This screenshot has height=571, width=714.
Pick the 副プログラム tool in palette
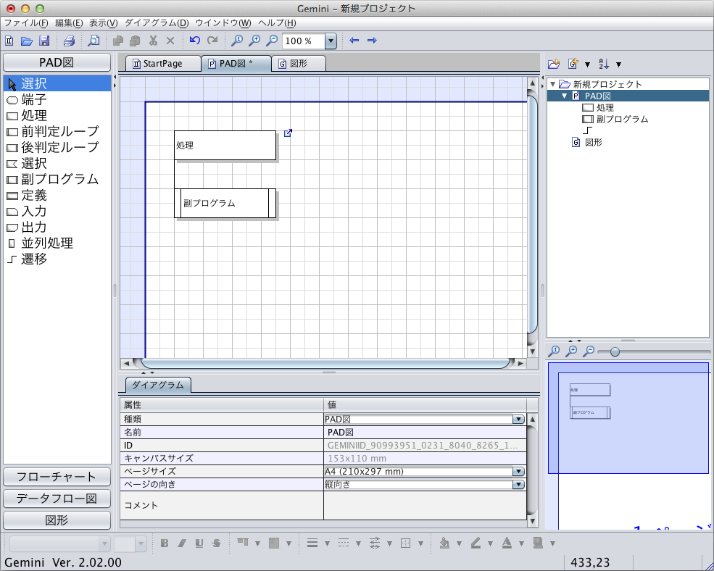57,180
